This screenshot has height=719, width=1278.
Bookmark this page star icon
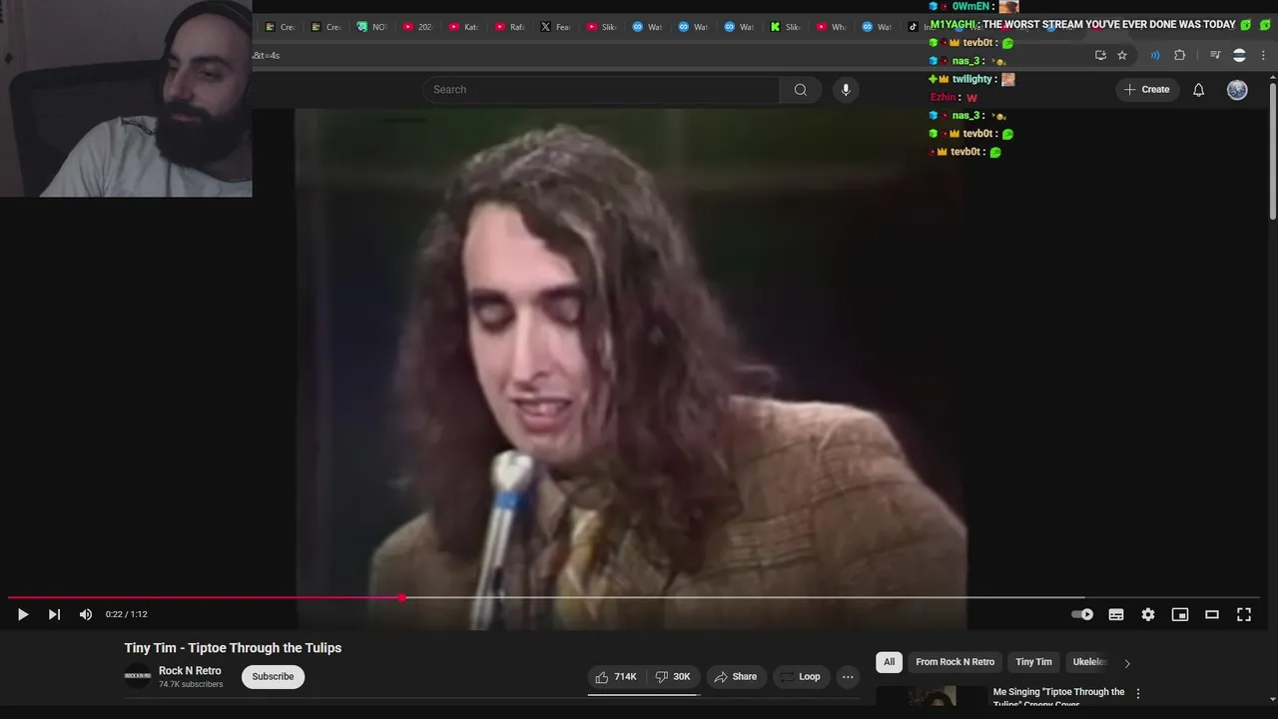[x=1122, y=55]
